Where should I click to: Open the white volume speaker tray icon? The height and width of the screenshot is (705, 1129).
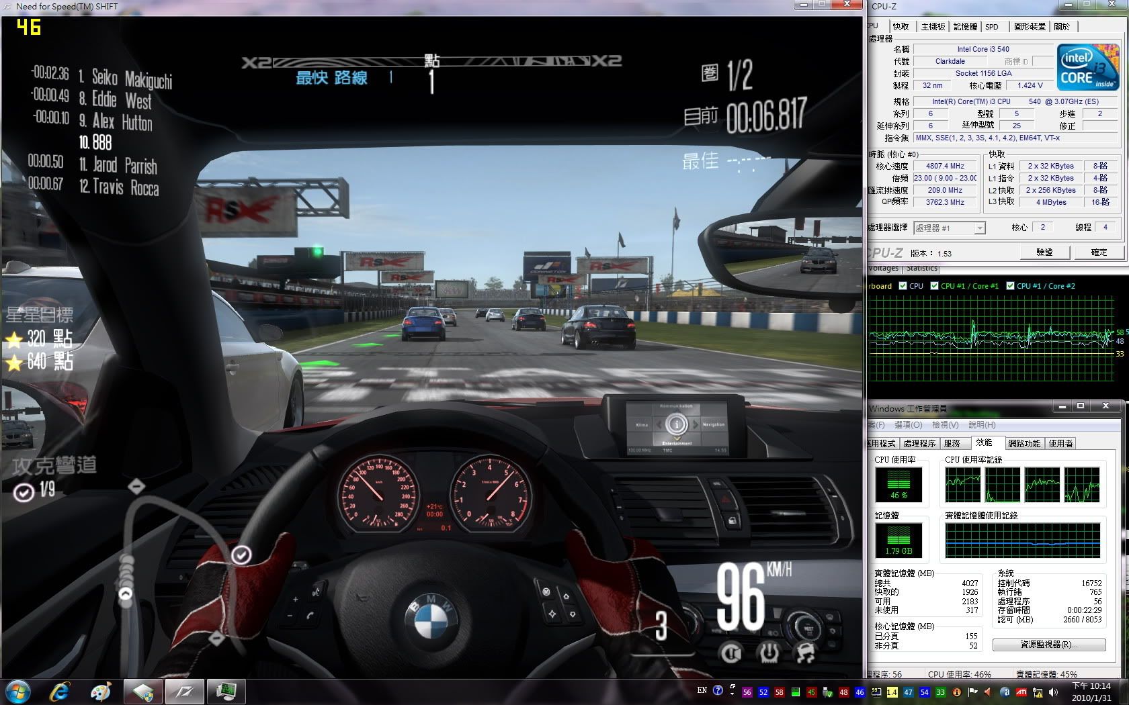click(1053, 692)
